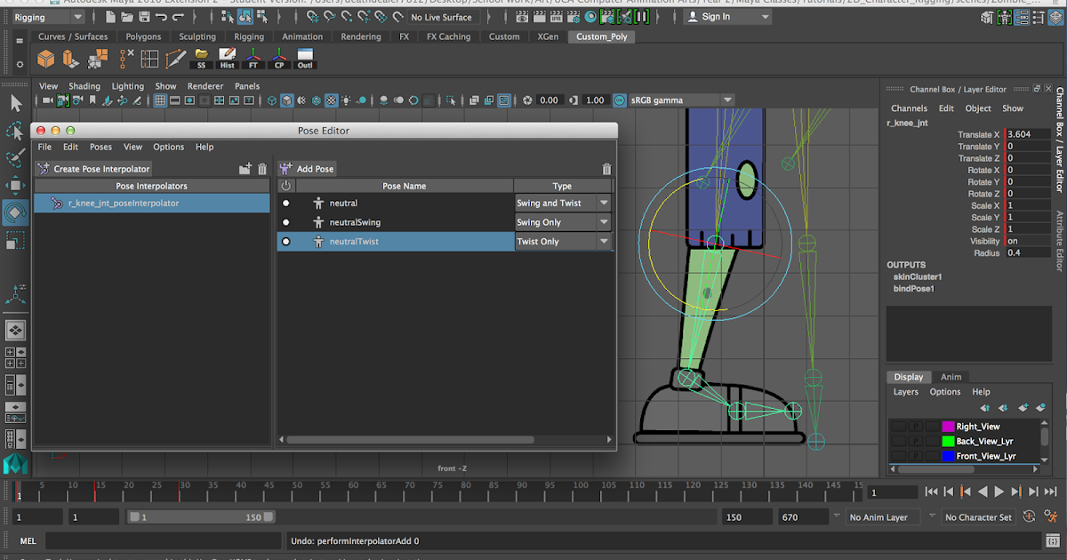Switch to the Anim tab in Layer Editor
This screenshot has width=1067, height=560.
click(x=950, y=377)
